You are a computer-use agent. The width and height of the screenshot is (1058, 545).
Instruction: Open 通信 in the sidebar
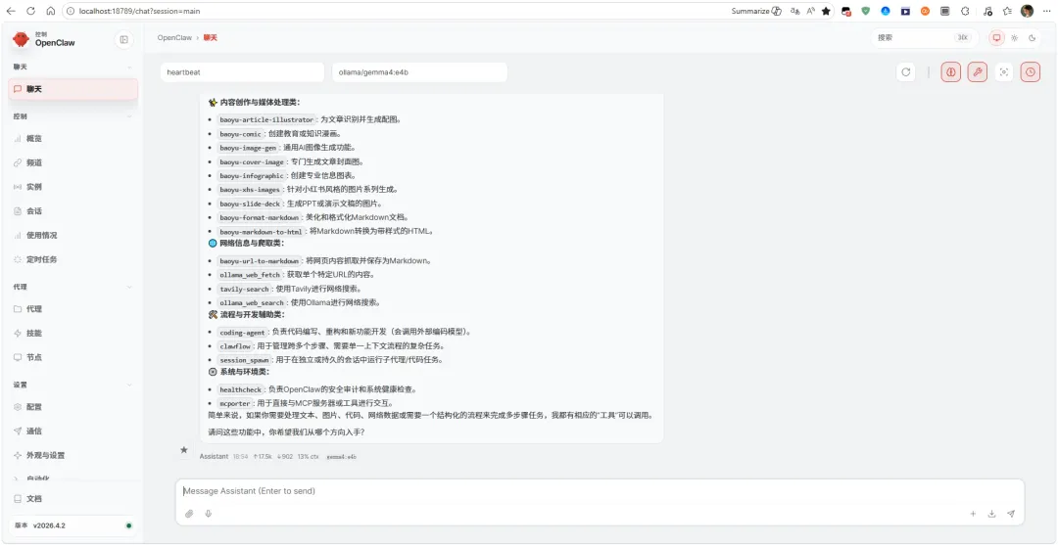click(72, 431)
